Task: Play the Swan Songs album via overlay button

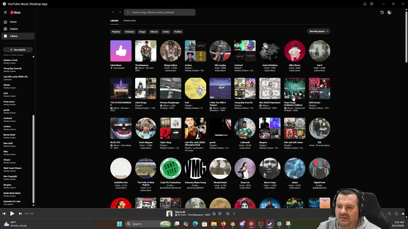Action: (300, 94)
